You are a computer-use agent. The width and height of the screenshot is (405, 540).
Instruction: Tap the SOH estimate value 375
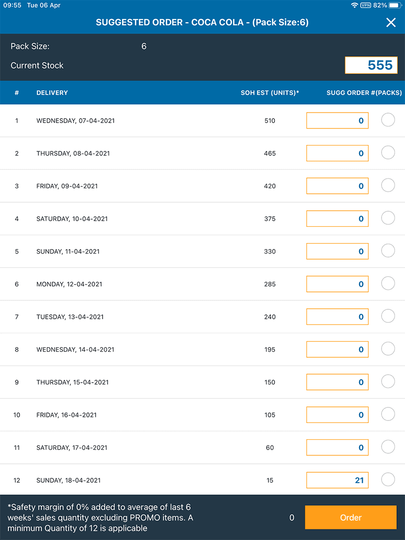[x=270, y=219]
